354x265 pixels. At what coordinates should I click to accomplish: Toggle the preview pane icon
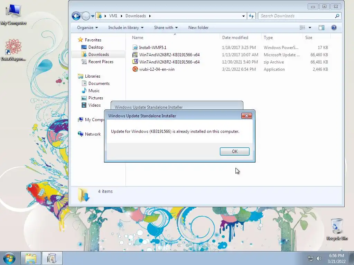(x=322, y=28)
